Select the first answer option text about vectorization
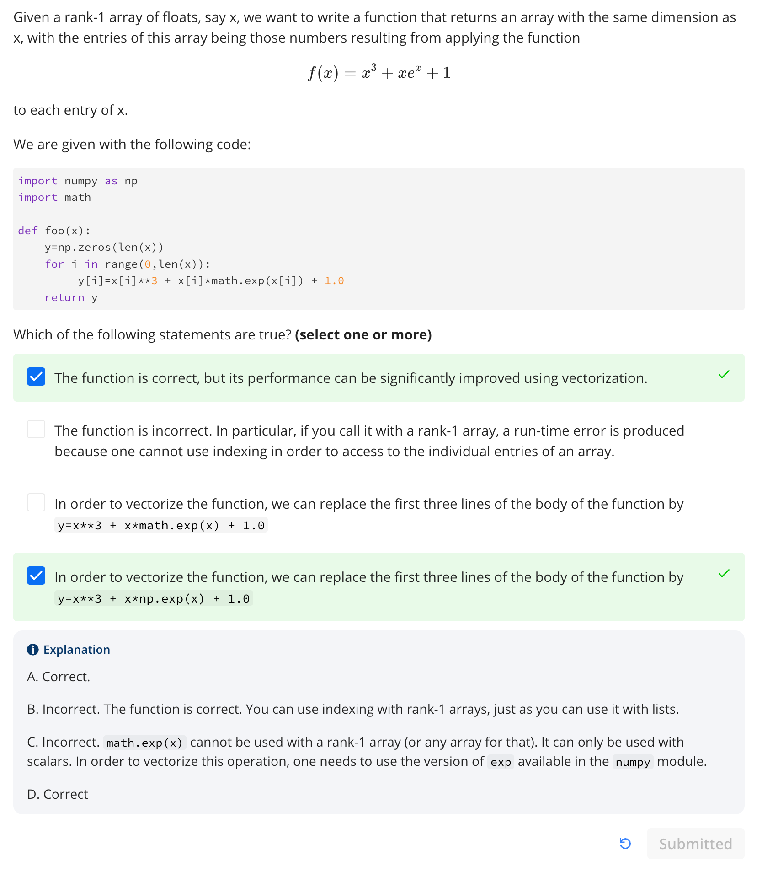 tap(351, 378)
